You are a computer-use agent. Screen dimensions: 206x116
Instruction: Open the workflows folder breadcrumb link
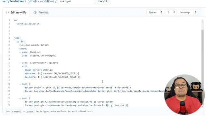[47, 1]
